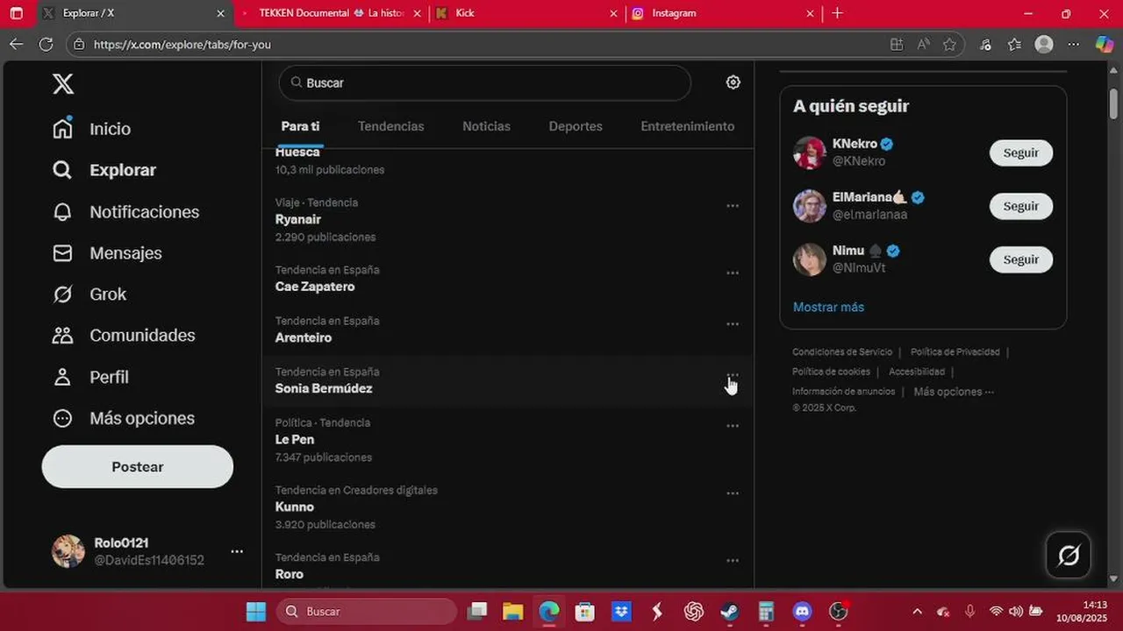Open Grok from the sidebar
1123x631 pixels.
point(89,294)
